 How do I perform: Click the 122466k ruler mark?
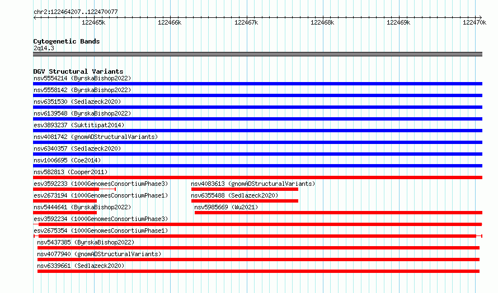point(170,22)
